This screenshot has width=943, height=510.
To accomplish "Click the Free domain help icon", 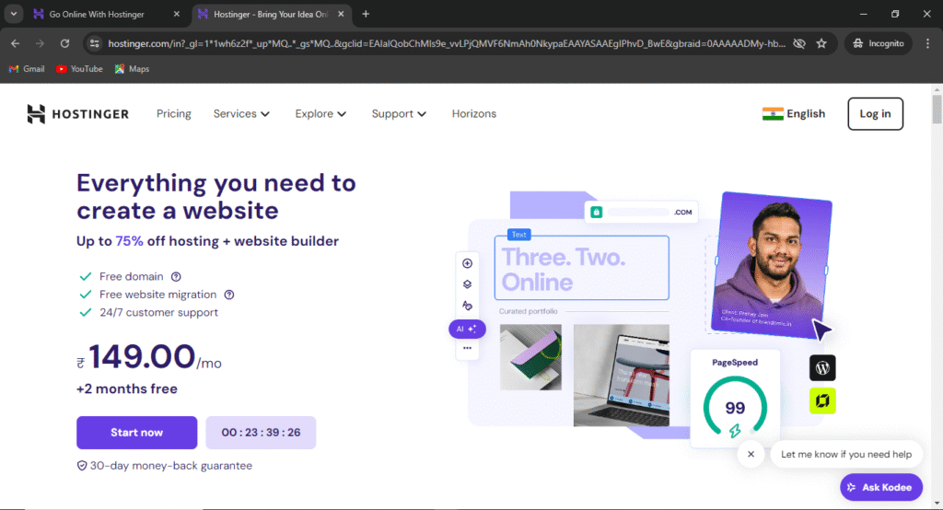I will [x=176, y=277].
